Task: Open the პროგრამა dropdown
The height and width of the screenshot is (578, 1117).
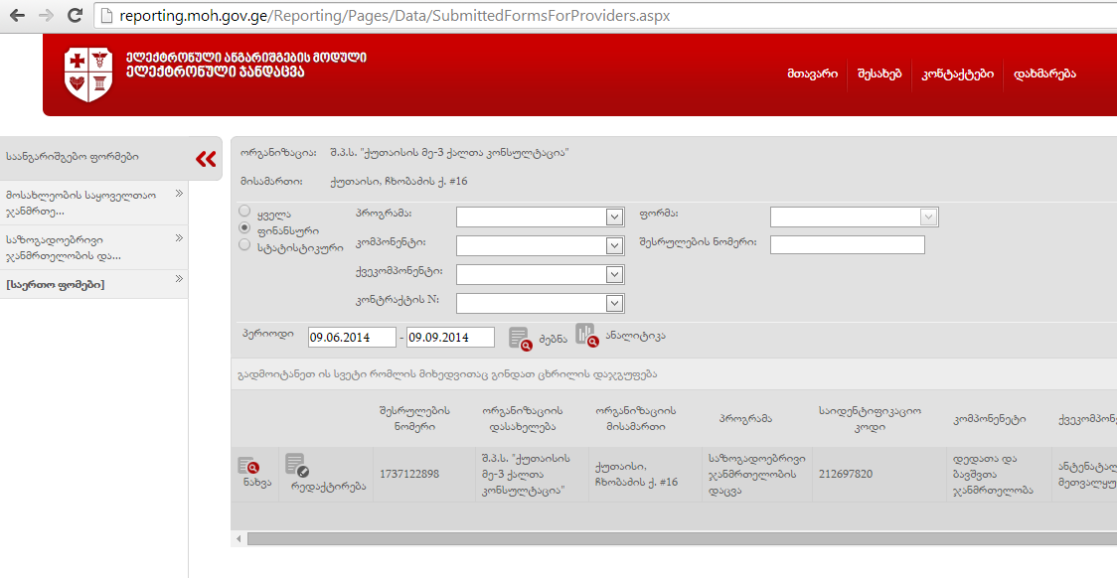Action: (540, 217)
